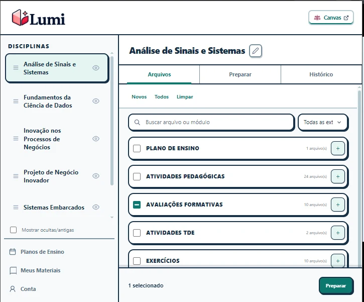Check the ATIVIDADES PEDAGÓGICAS module
Image resolution: width=364 pixels, height=302 pixels.
(137, 176)
